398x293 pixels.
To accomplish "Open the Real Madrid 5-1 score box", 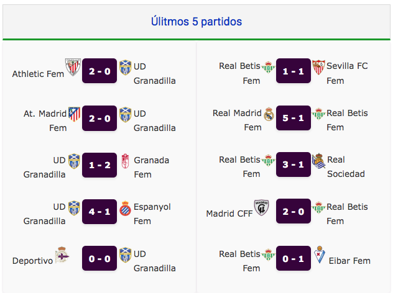I will [294, 118].
